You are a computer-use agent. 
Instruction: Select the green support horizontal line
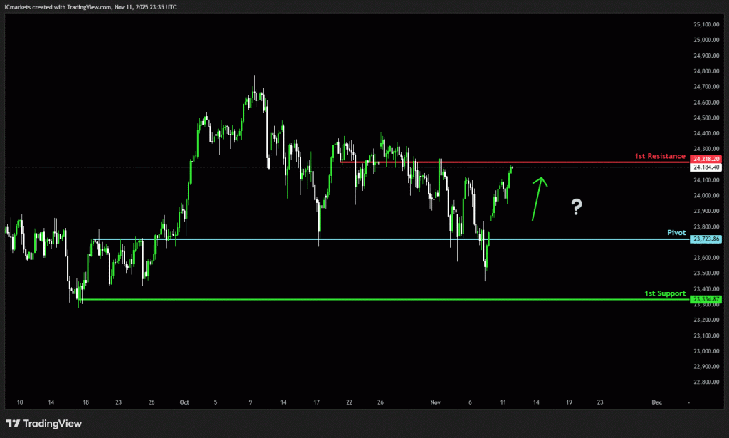point(356,299)
